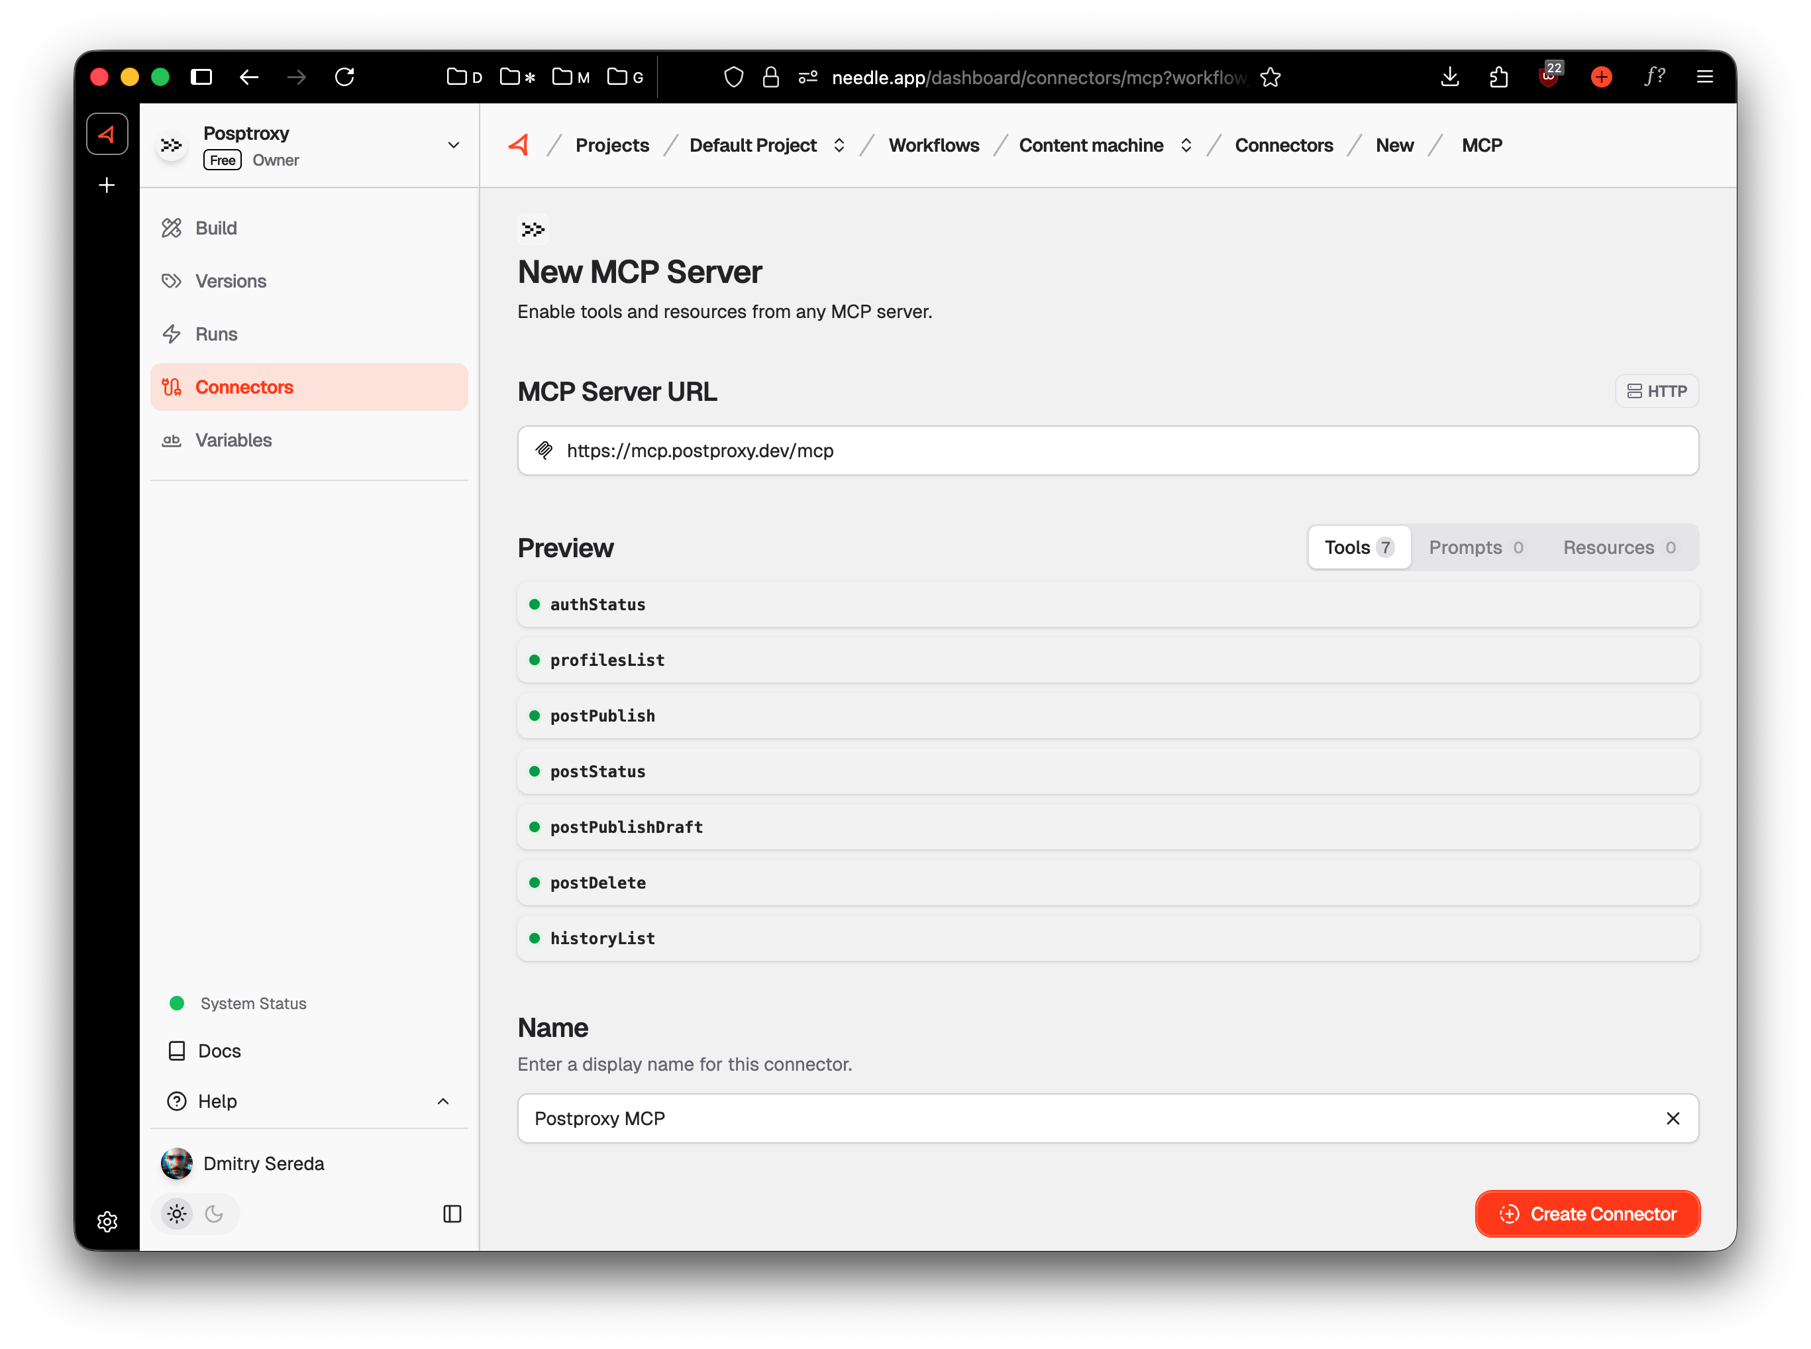Switch to the Prompts tab
The height and width of the screenshot is (1349, 1811).
coord(1476,547)
